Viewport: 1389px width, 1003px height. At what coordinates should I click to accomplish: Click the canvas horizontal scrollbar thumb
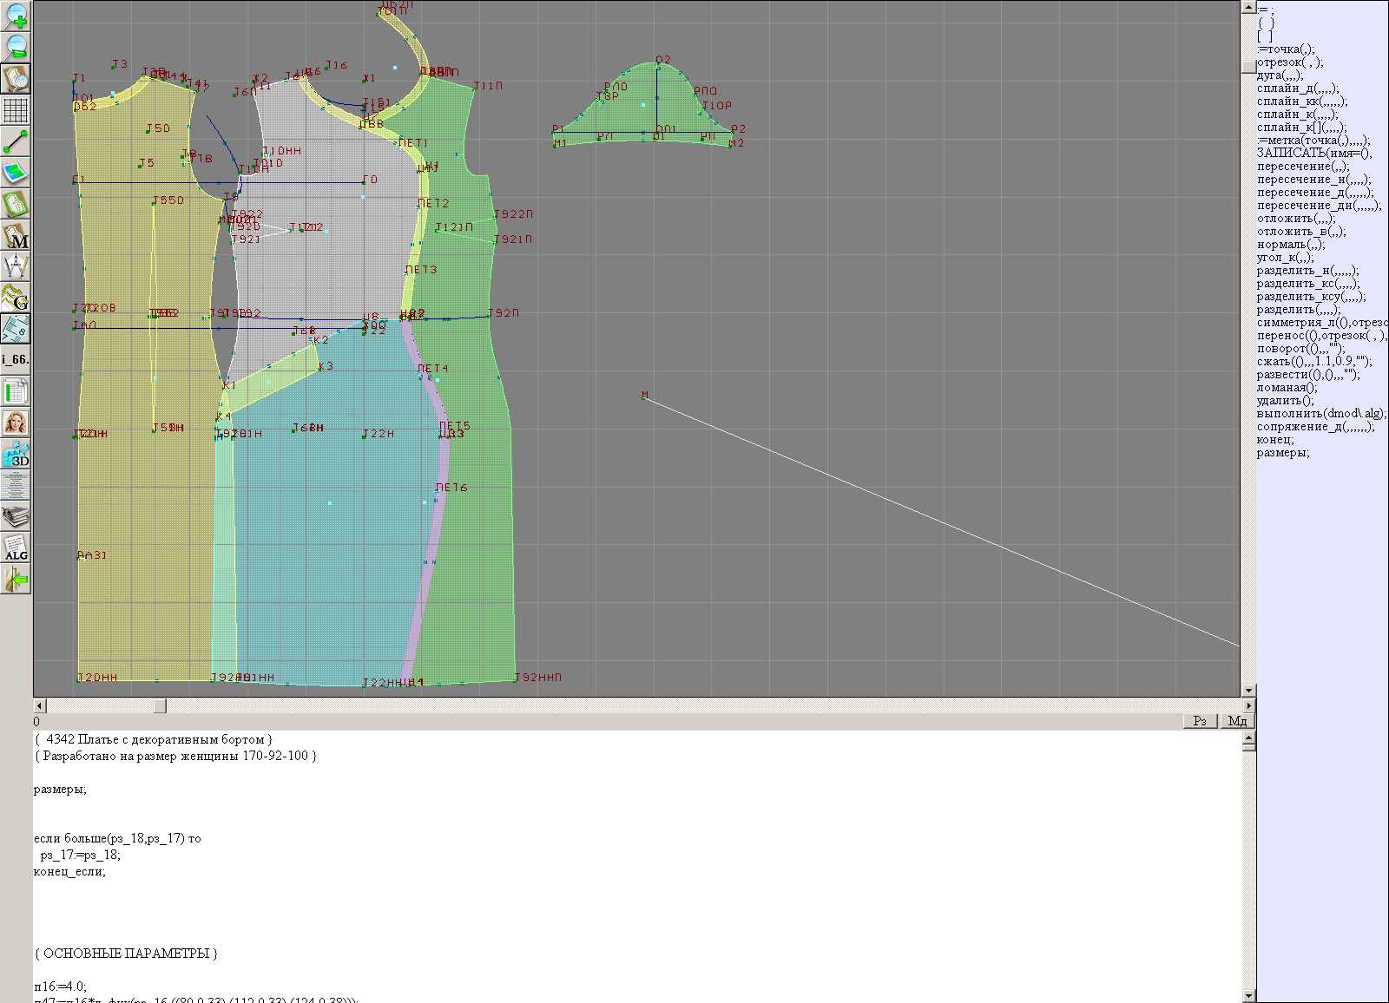160,706
